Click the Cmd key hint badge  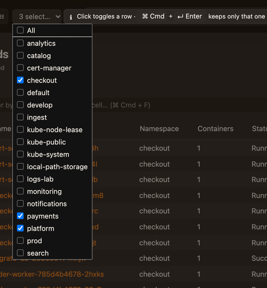click(153, 16)
